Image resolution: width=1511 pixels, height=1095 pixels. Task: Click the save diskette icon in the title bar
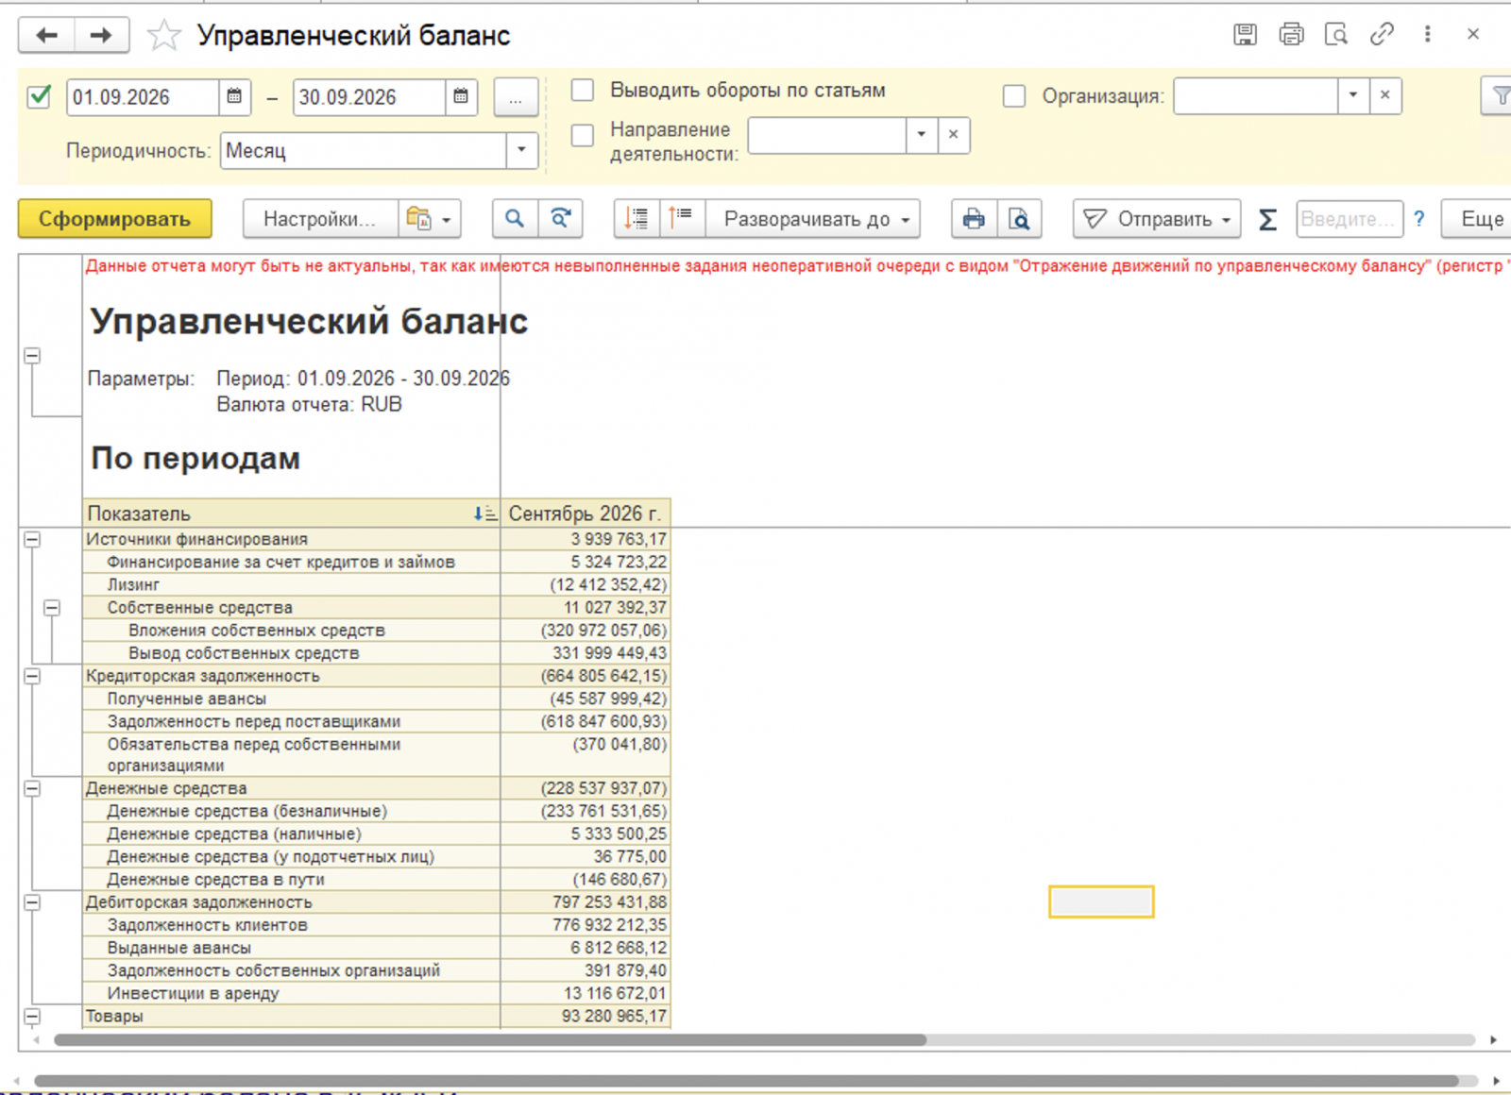(x=1245, y=35)
